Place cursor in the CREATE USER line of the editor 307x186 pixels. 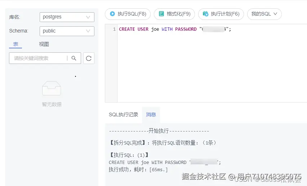pos(175,29)
